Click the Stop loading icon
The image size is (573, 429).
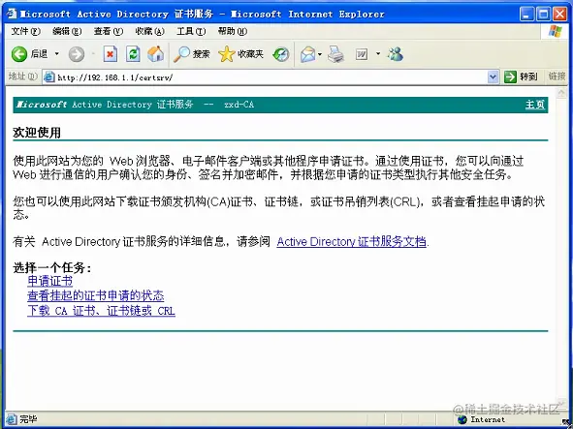click(110, 54)
